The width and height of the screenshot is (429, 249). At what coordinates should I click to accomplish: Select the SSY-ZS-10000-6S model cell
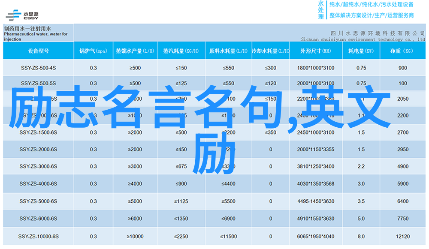click(x=38, y=237)
